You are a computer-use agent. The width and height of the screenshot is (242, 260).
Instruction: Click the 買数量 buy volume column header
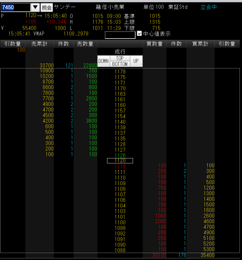pyautogui.click(x=154, y=44)
